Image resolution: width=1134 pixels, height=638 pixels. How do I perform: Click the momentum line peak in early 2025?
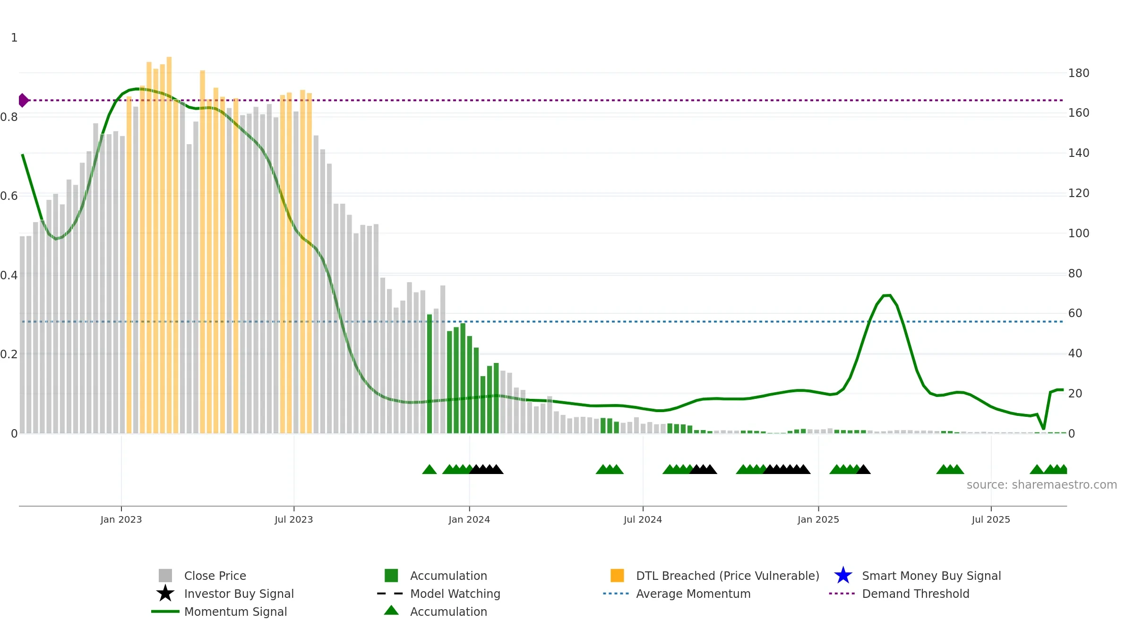point(887,295)
